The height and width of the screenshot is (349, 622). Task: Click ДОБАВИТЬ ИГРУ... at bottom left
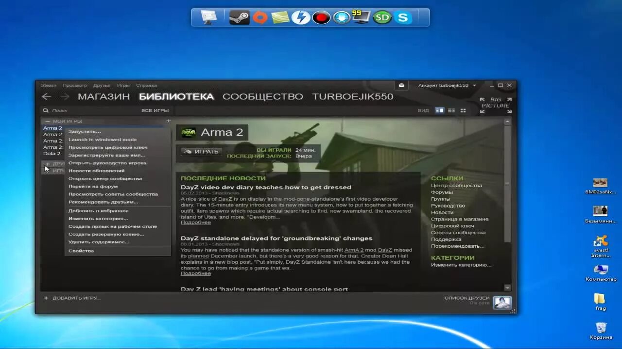[72, 298]
